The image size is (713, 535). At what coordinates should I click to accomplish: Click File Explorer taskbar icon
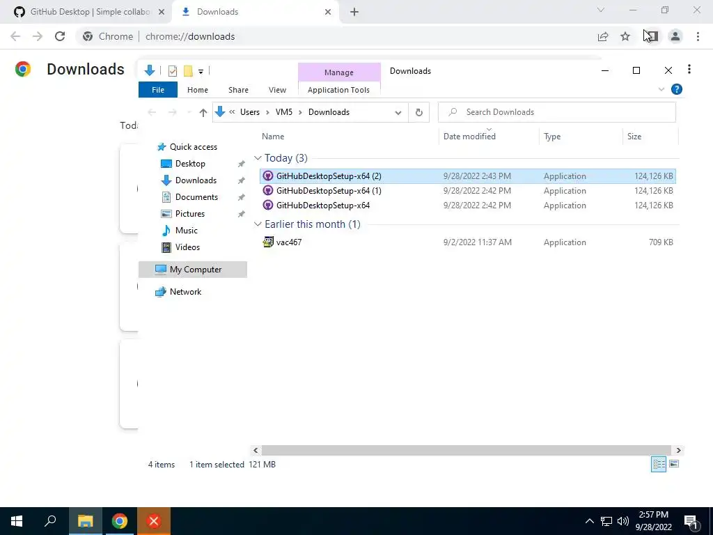85,521
